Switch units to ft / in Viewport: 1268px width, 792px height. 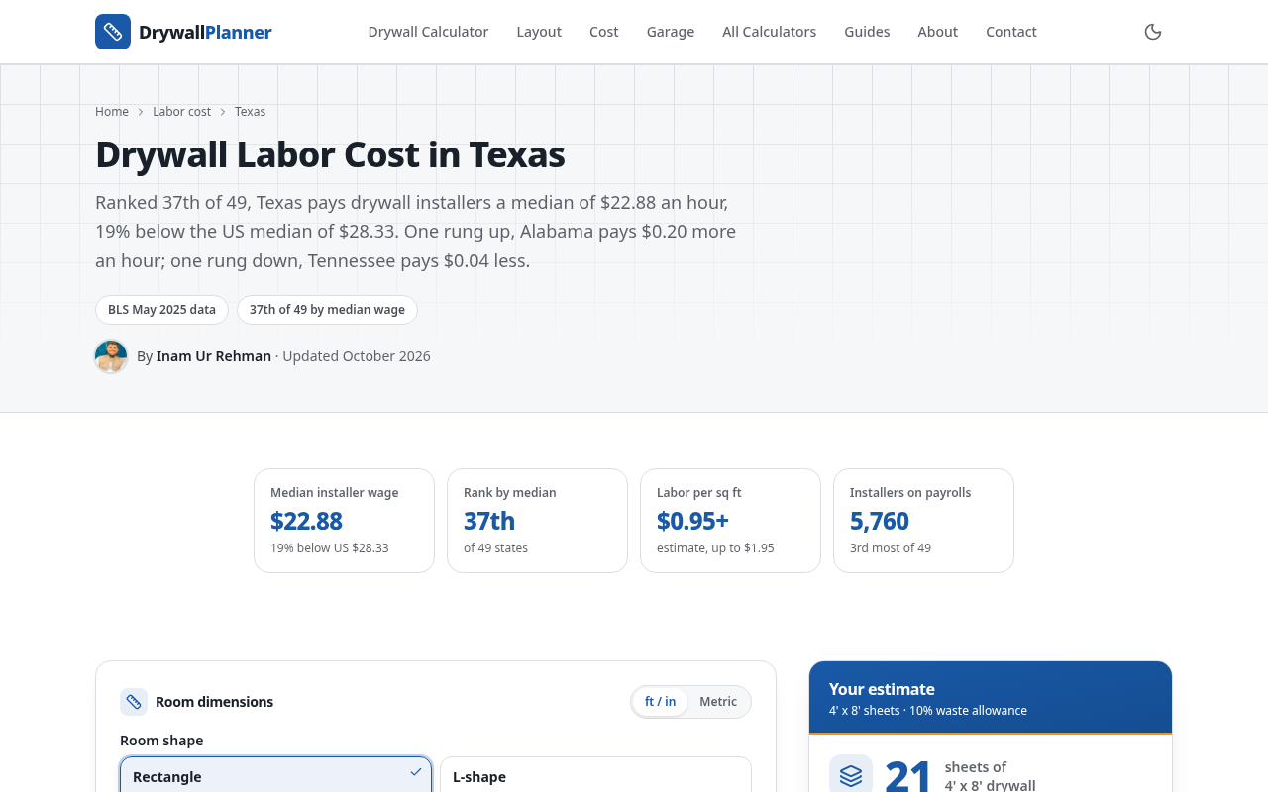coord(660,702)
